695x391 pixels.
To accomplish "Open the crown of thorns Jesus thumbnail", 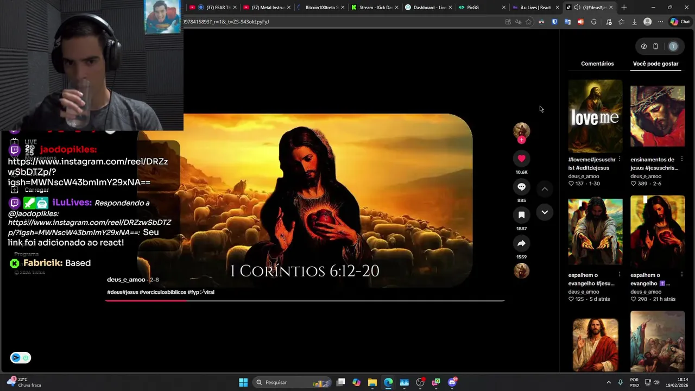I will [658, 116].
